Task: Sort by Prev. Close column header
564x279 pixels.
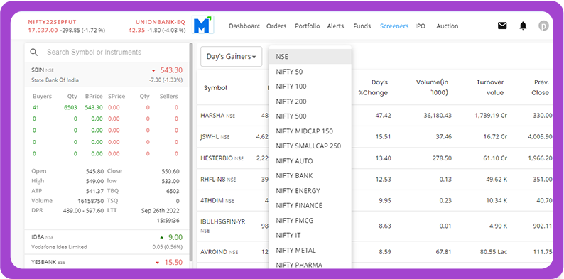Action: point(541,87)
